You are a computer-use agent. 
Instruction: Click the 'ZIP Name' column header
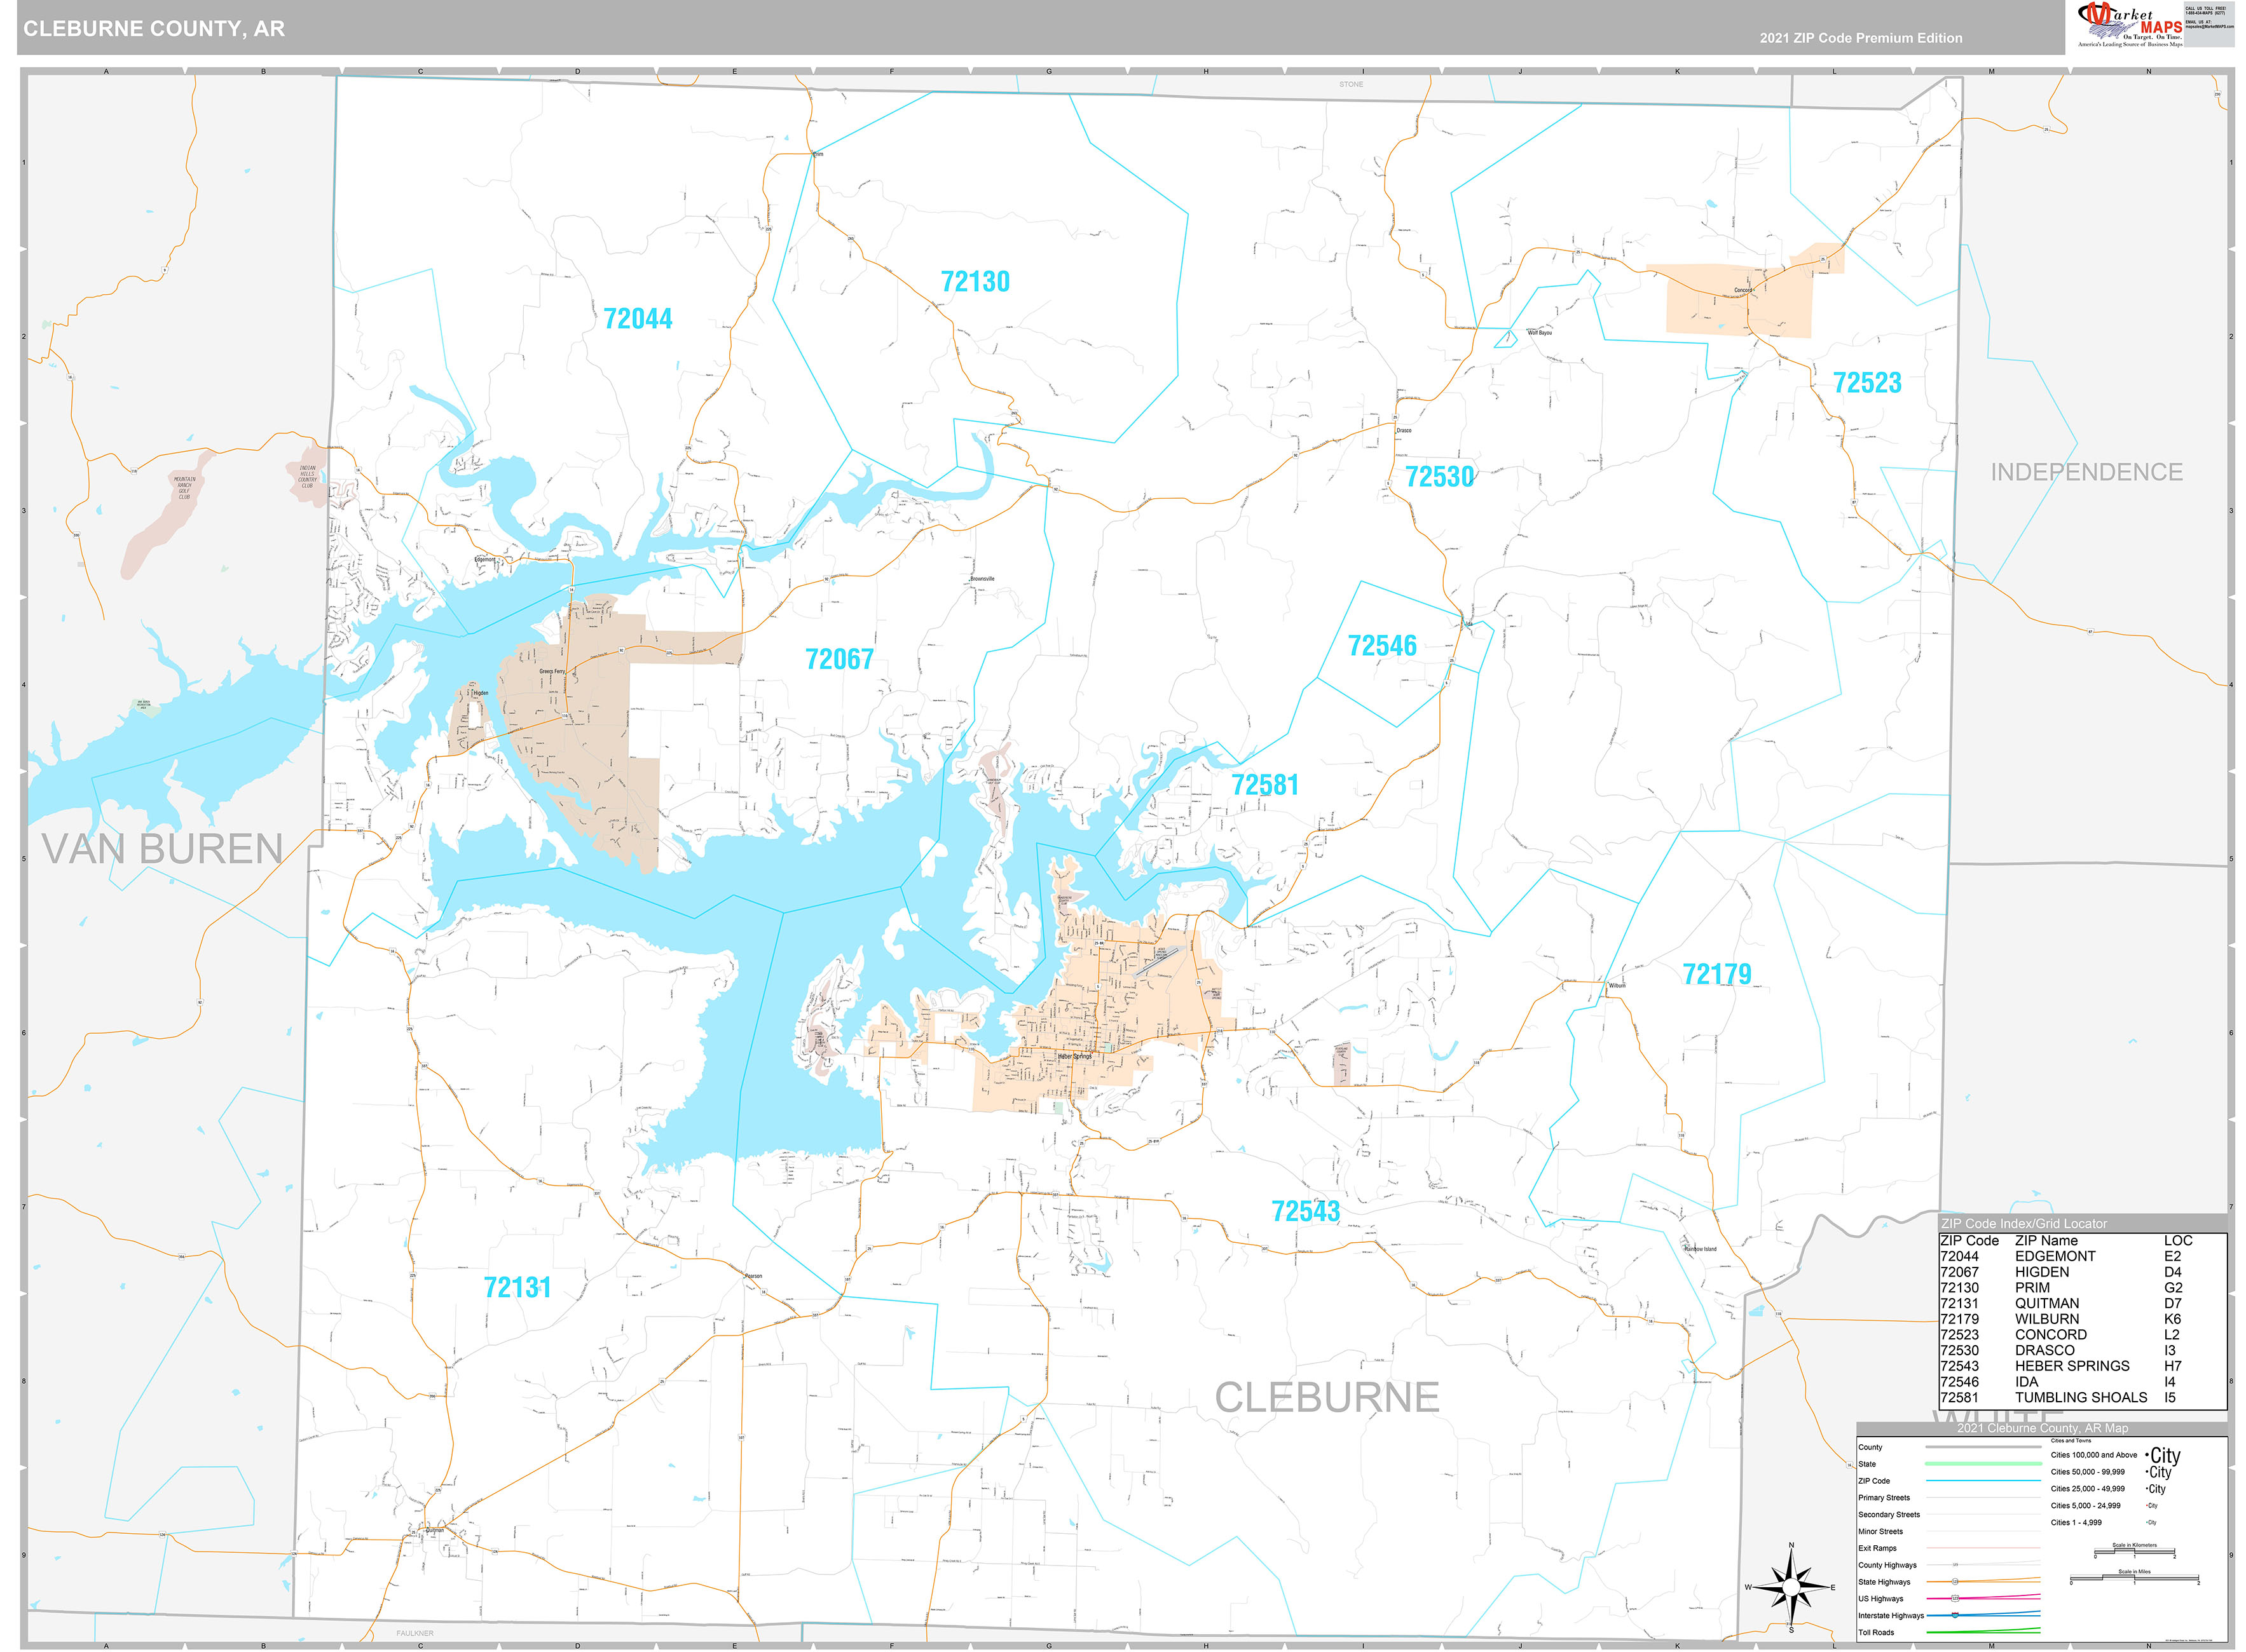(2046, 1241)
